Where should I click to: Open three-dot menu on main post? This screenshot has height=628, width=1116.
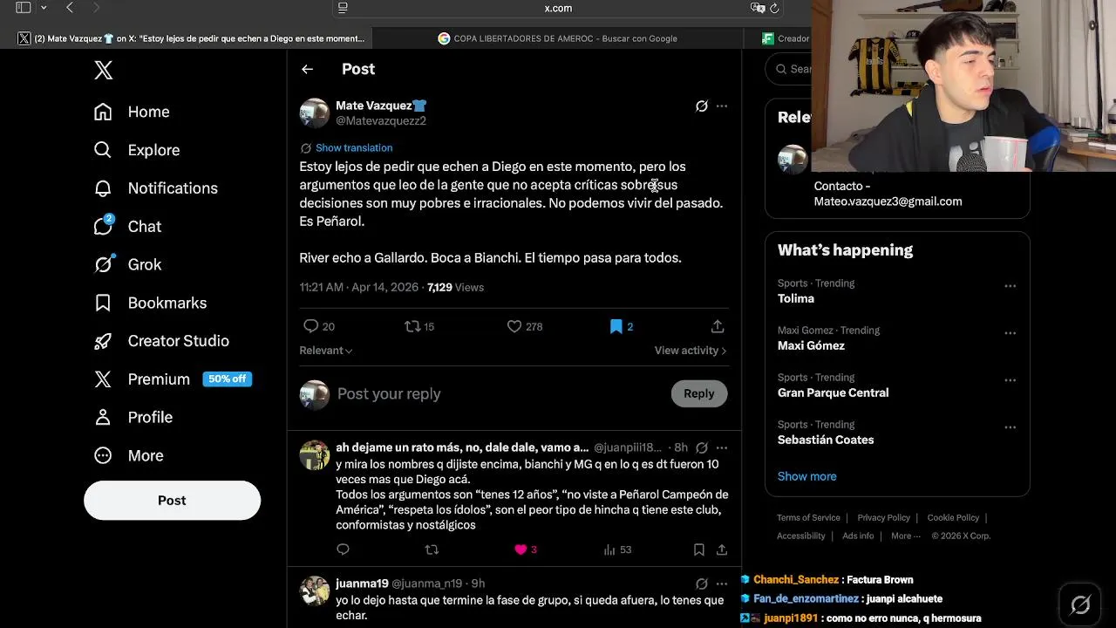(722, 106)
